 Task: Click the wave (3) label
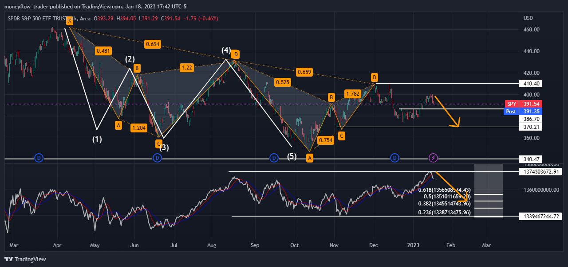164,147
